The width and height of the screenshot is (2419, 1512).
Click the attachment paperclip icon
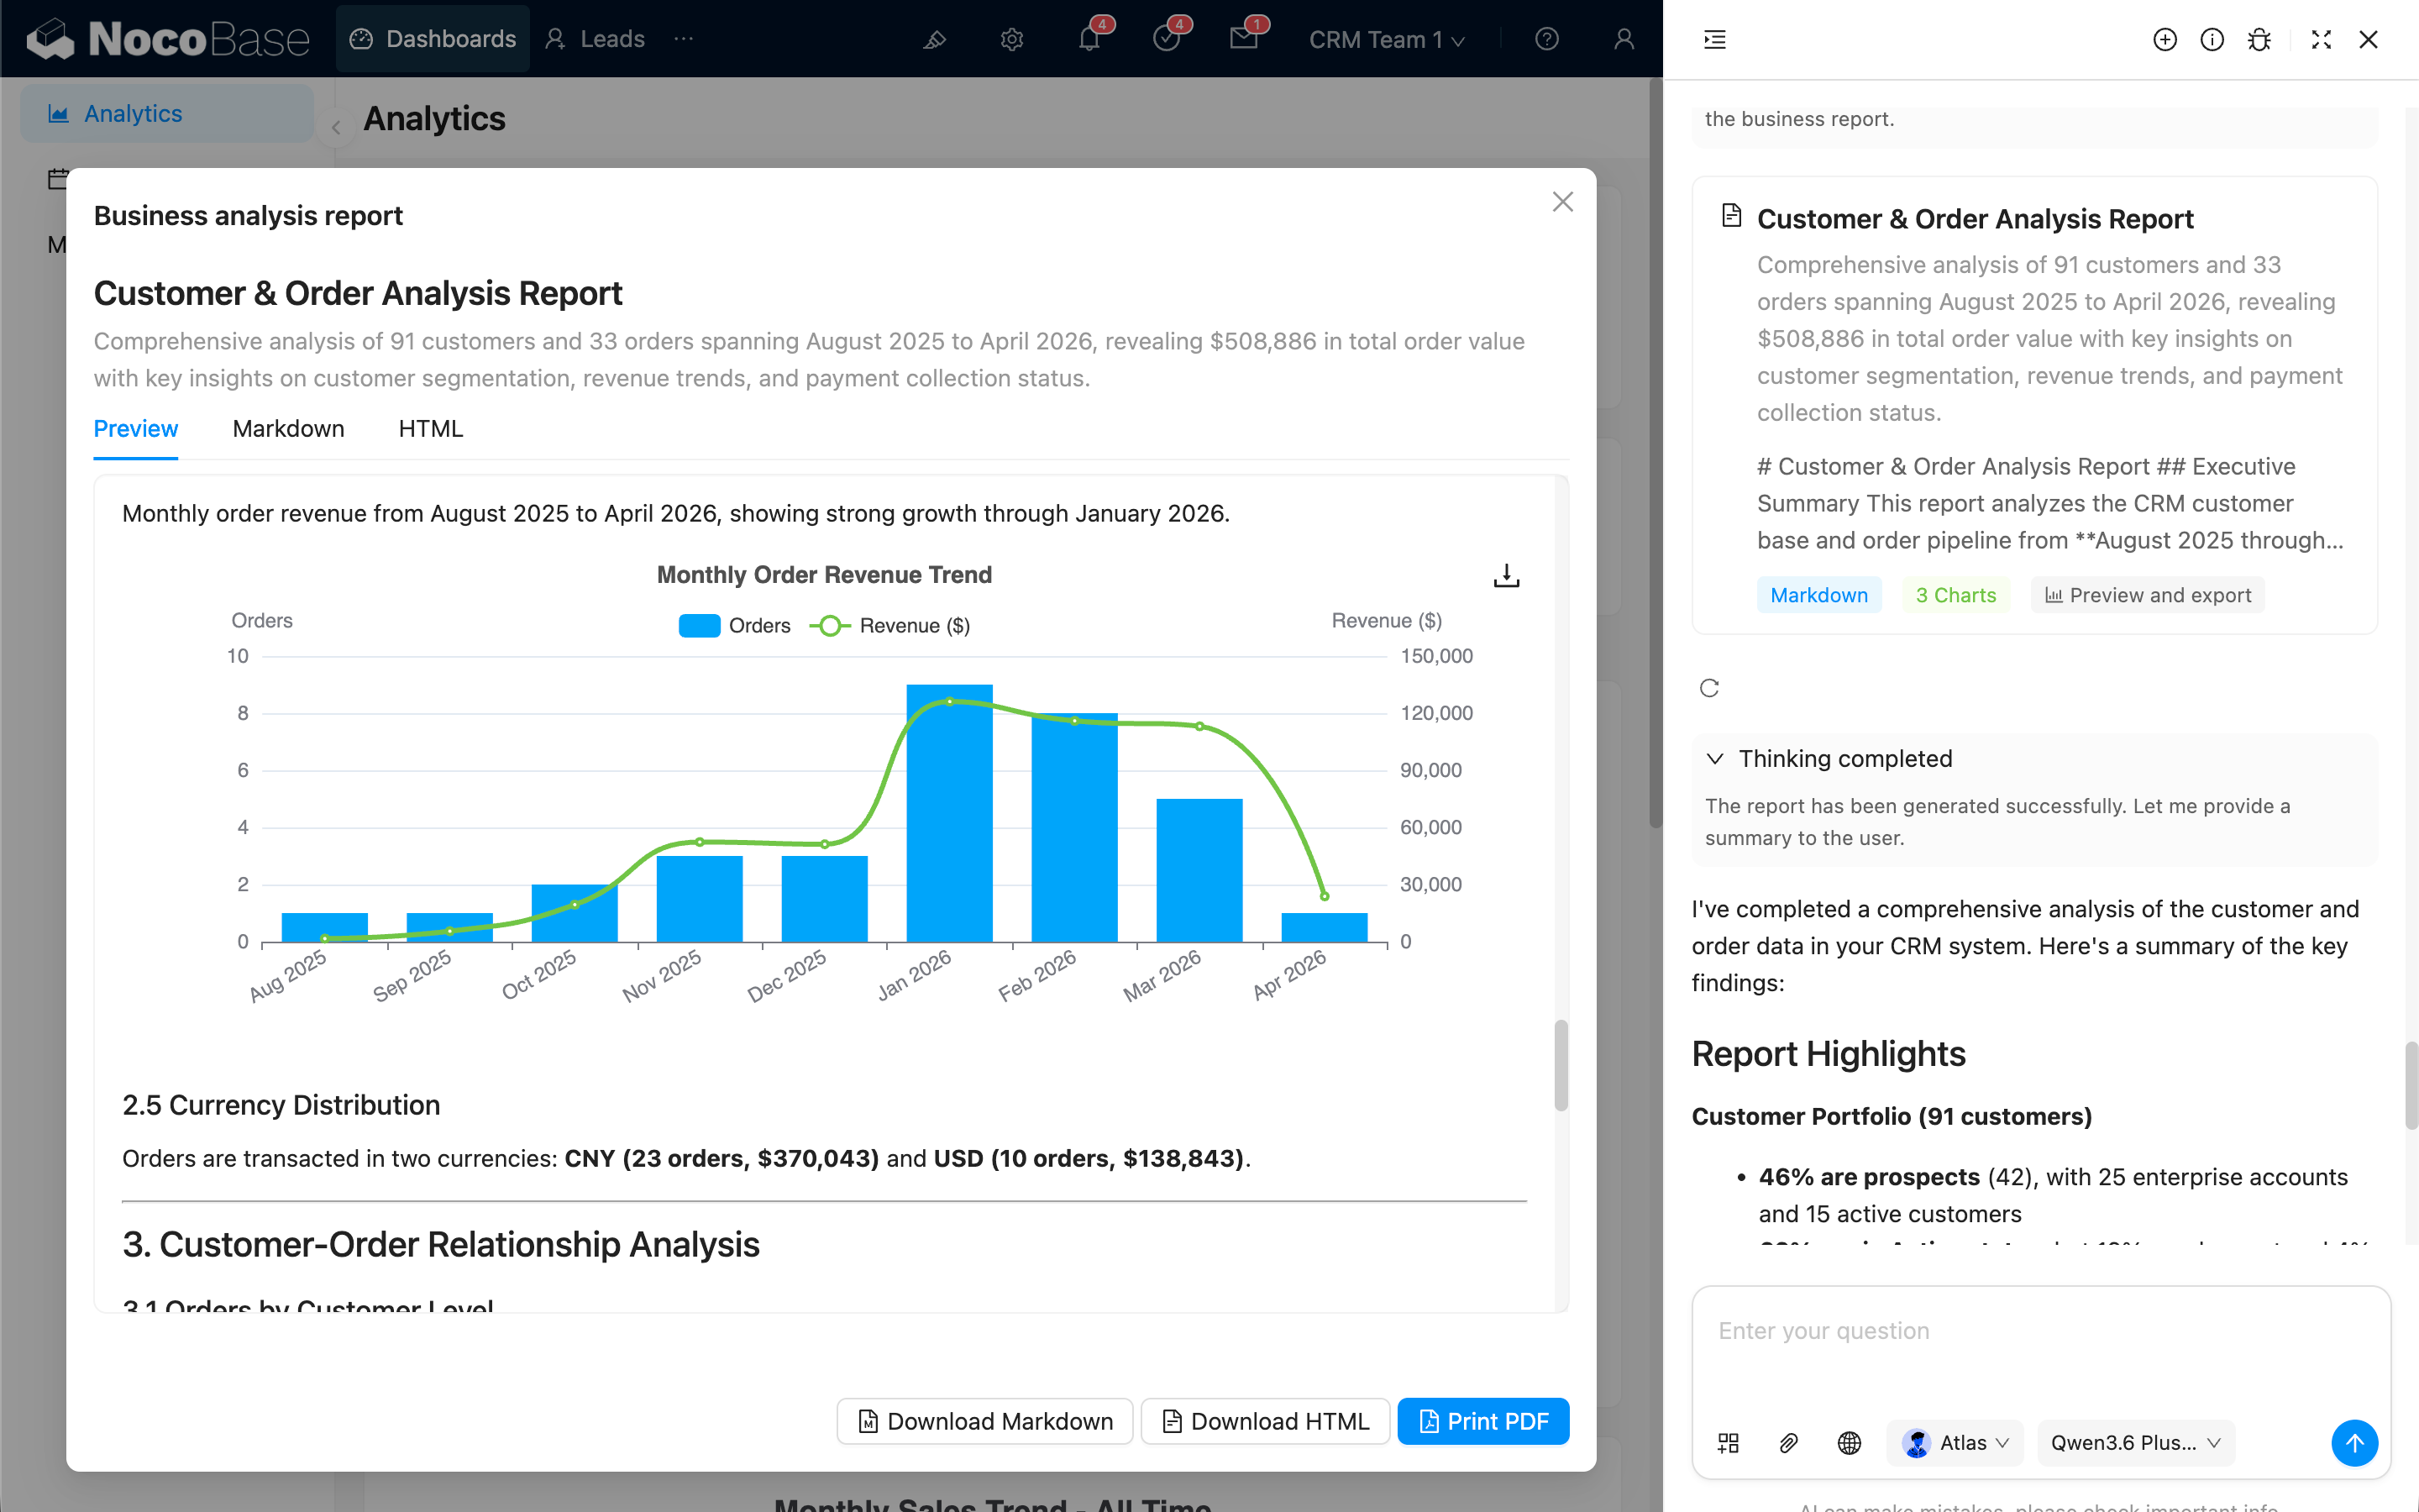(x=1788, y=1443)
